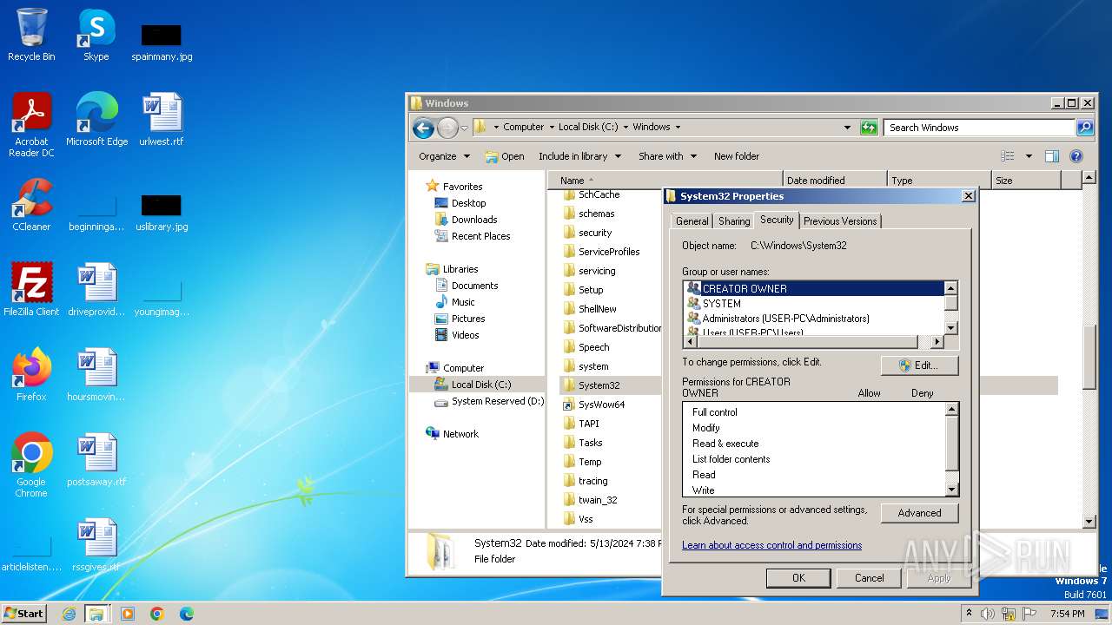The width and height of the screenshot is (1112, 625).
Task: Click the green refresh button in address bar
Action: coord(869,128)
